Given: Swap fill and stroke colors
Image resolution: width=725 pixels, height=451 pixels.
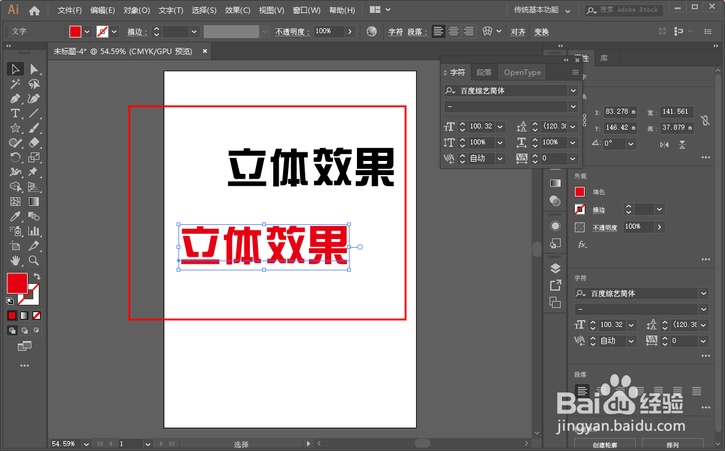Looking at the screenshot, I should click(36, 276).
